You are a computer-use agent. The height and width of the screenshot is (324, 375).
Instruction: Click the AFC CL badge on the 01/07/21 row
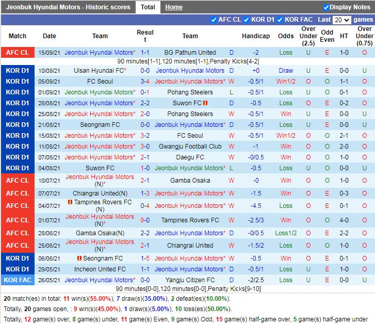tap(18, 220)
